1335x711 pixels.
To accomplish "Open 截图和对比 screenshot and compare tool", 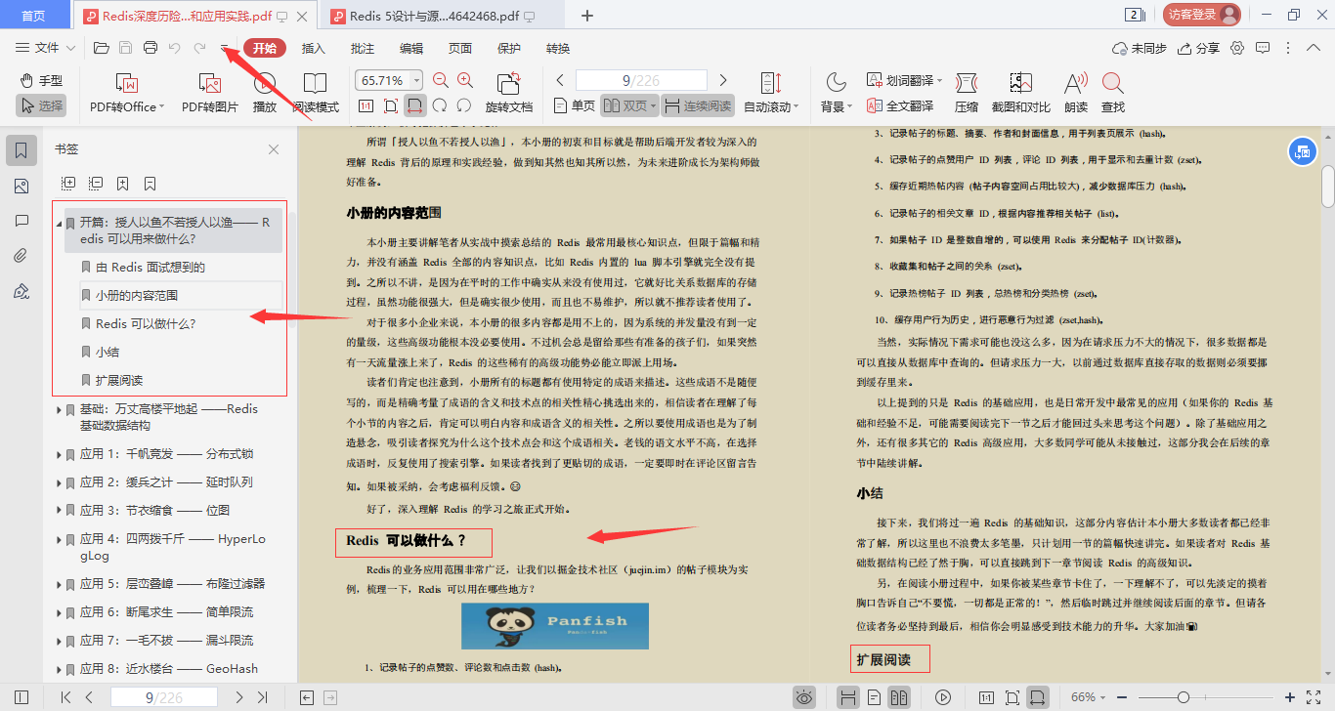I will point(1021,94).
